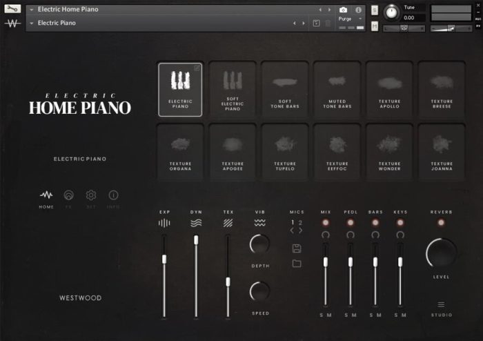This screenshot has width=483, height=341.
Task: Adjust the PEDL channel fader
Action: click(x=351, y=262)
